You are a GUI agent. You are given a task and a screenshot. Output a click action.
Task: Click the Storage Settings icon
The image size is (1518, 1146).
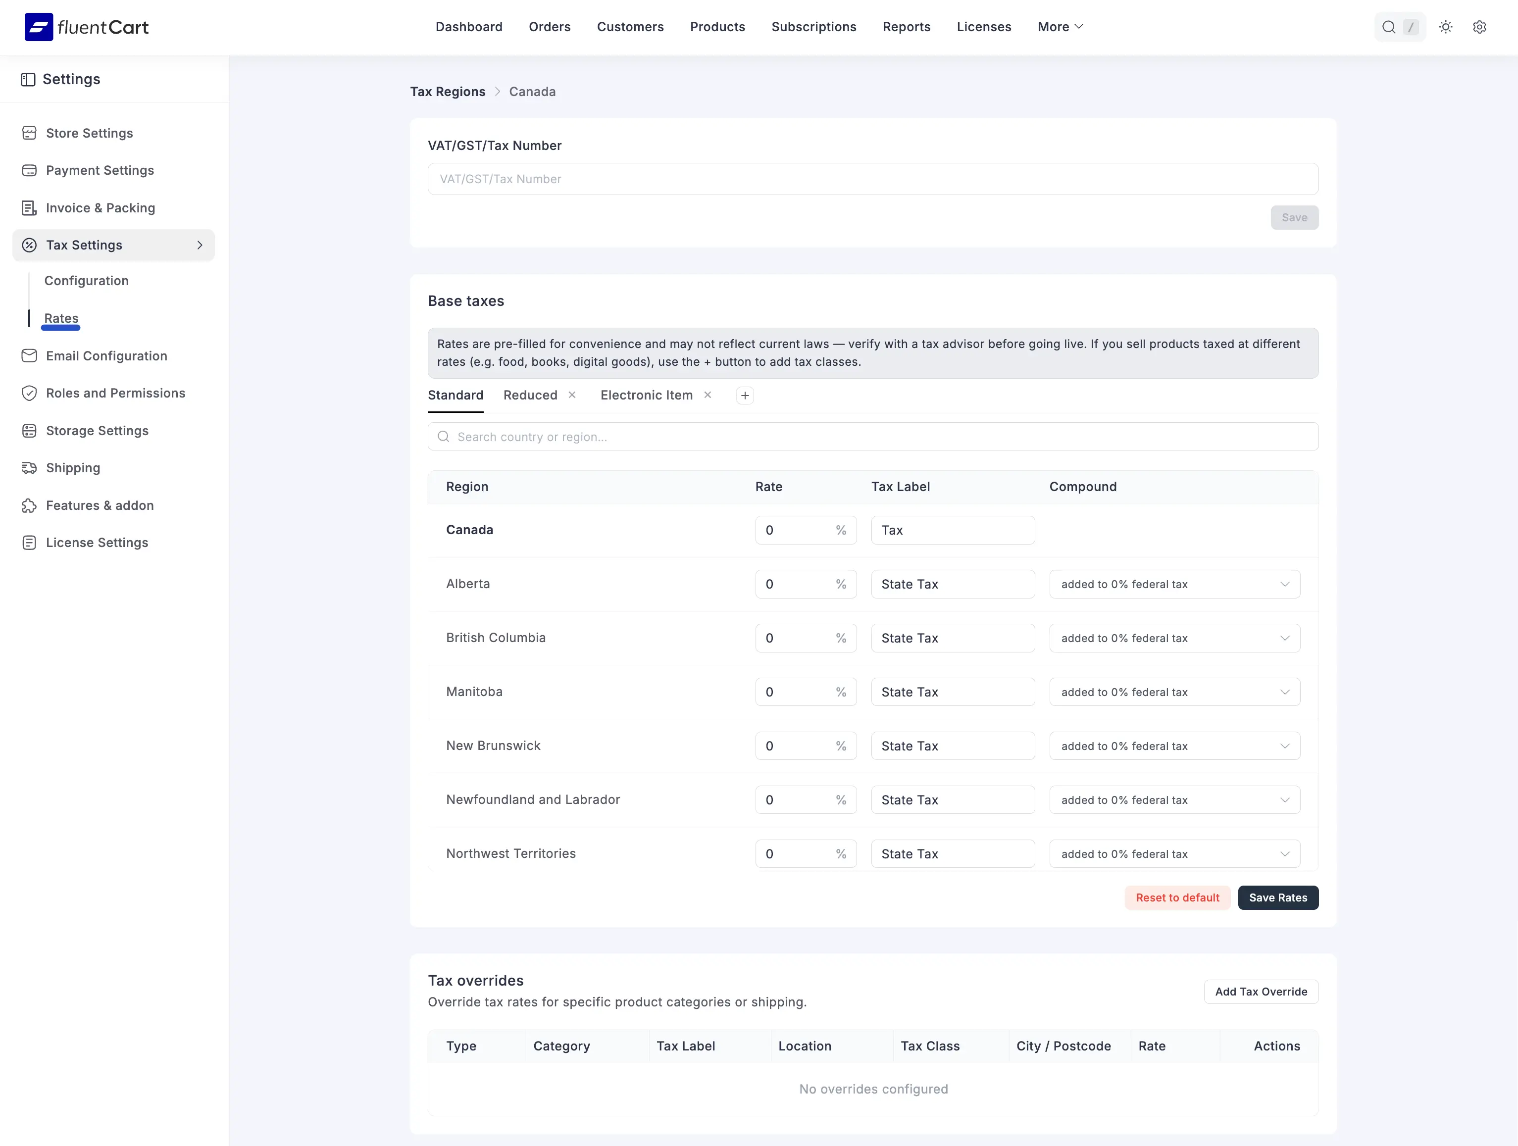pyautogui.click(x=29, y=430)
